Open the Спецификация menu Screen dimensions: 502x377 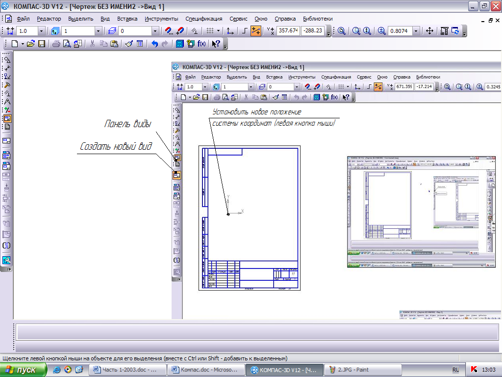click(x=203, y=19)
